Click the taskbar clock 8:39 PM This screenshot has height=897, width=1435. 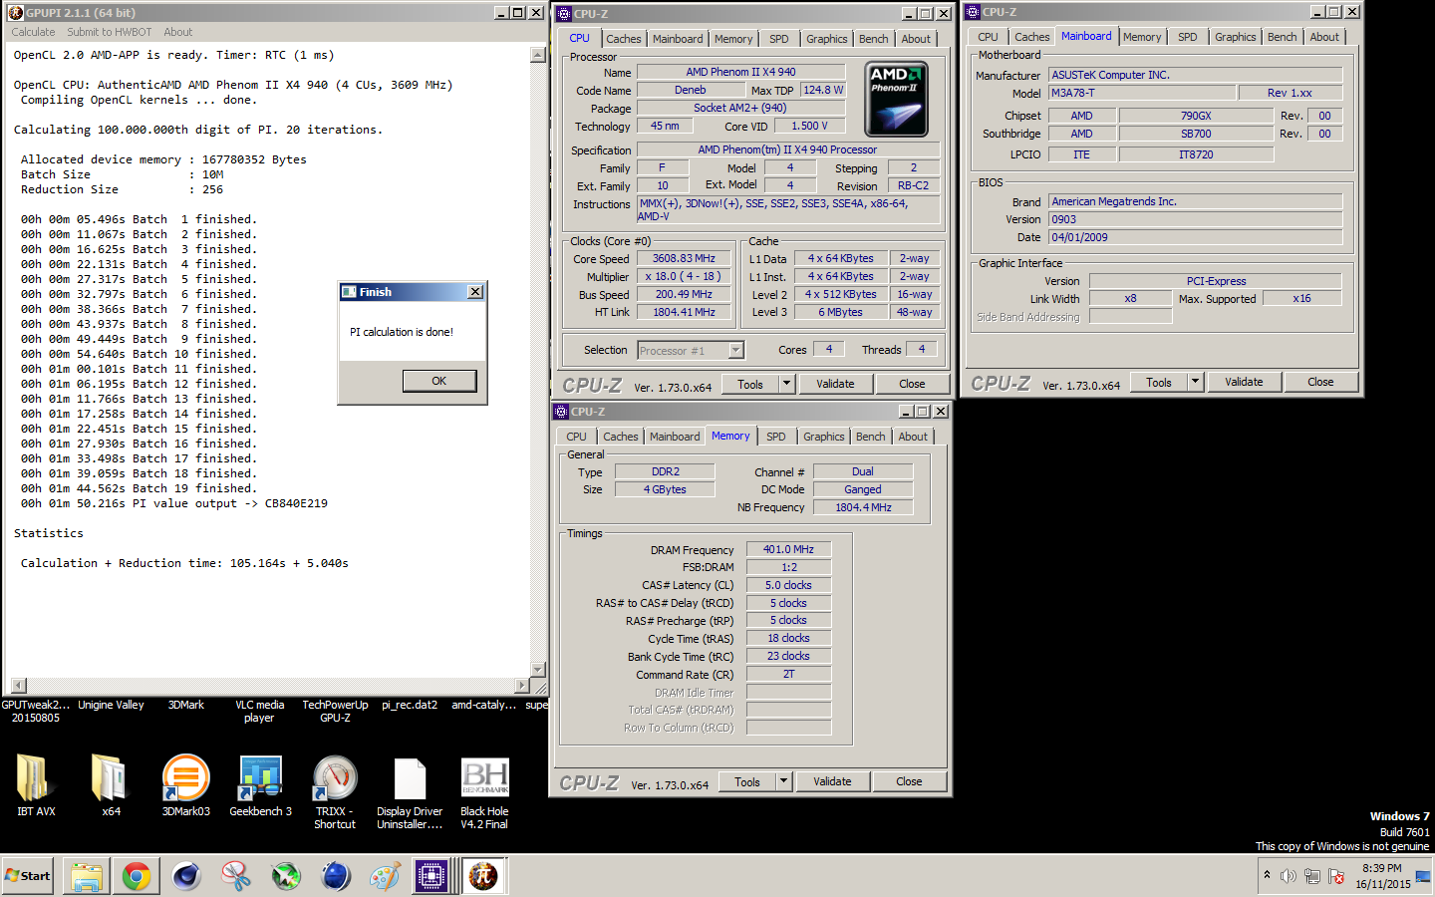pyautogui.click(x=1382, y=868)
